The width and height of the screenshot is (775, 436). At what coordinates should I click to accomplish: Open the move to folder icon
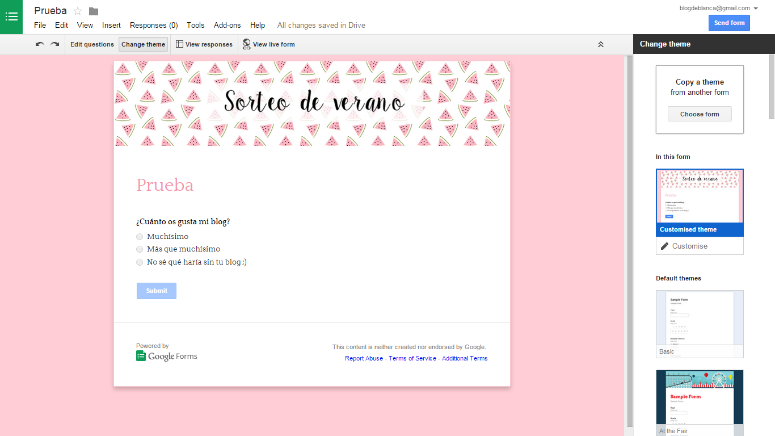point(92,10)
